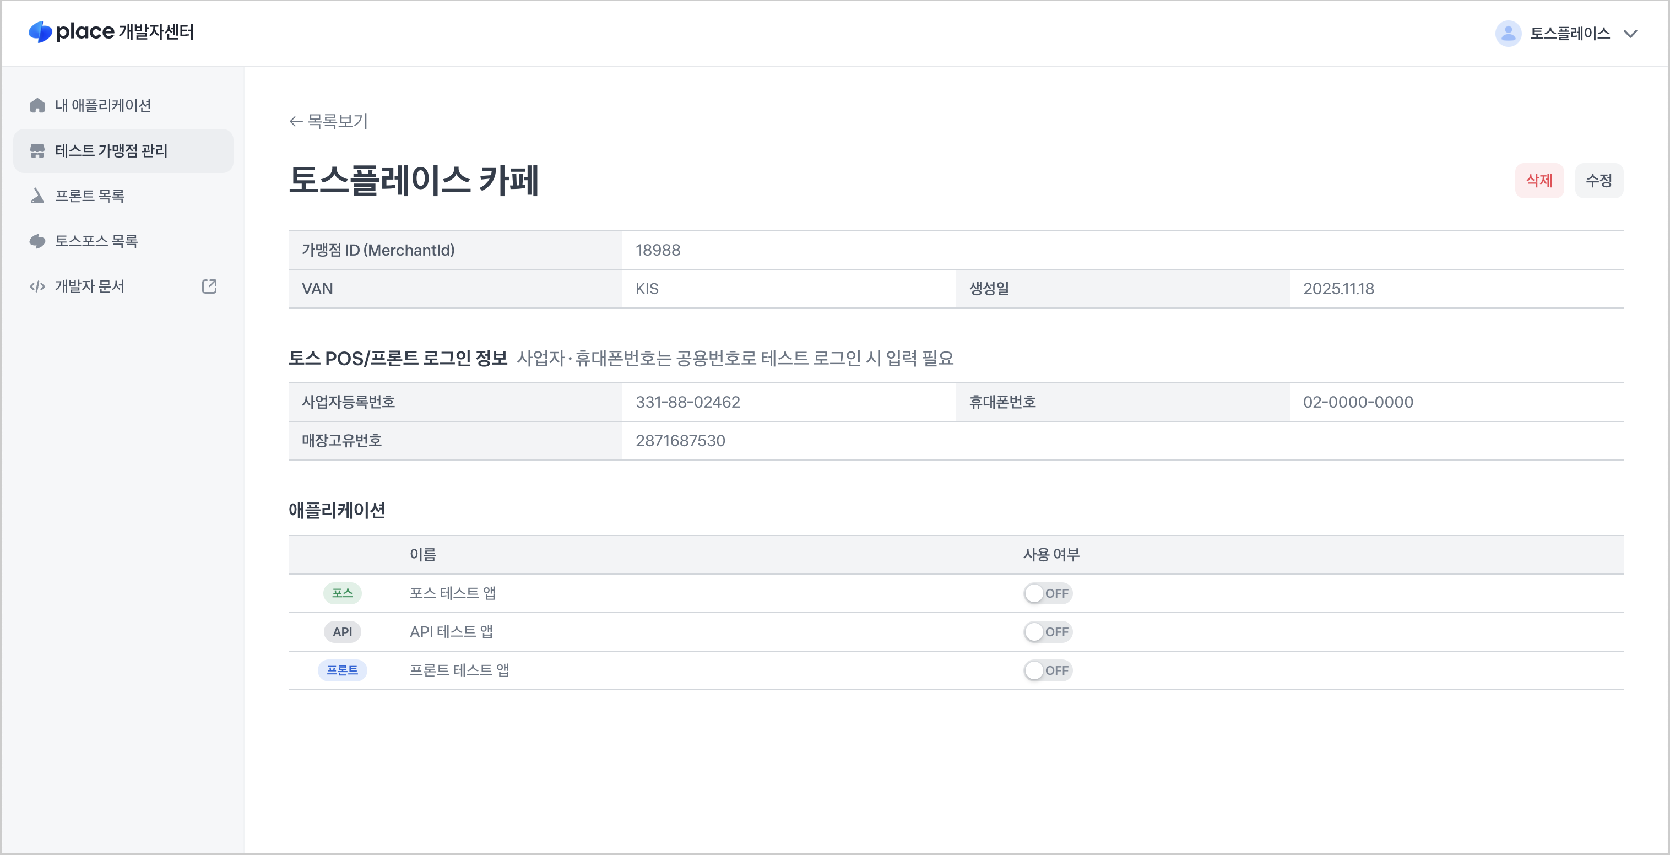Click the profile avatar icon in the header

click(x=1509, y=33)
